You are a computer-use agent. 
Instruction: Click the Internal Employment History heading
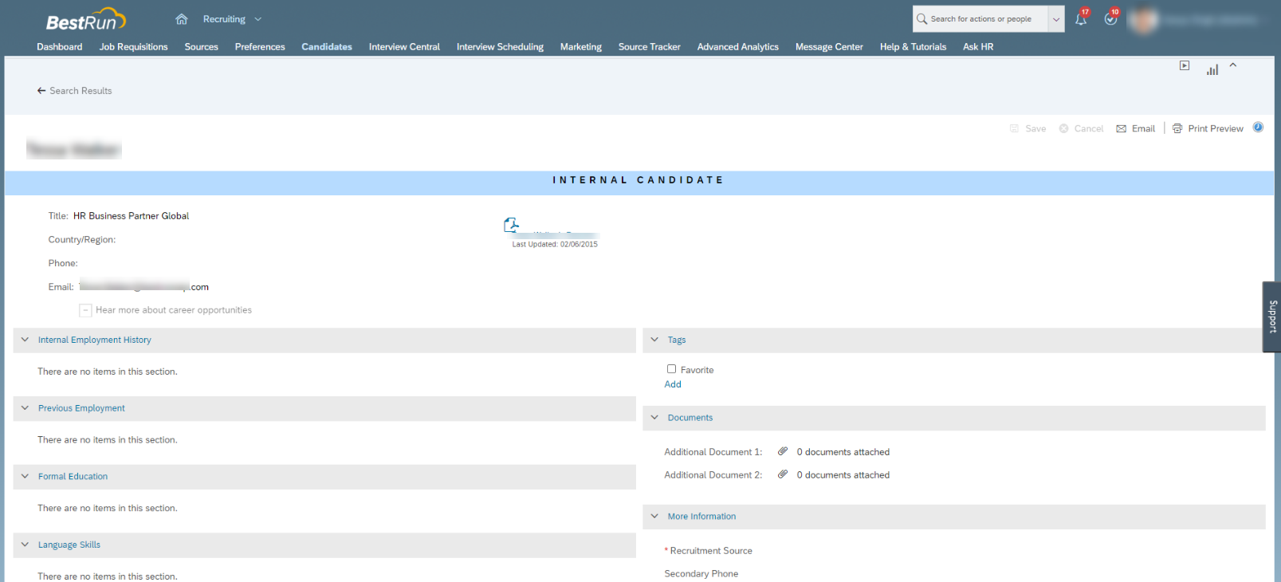point(95,340)
